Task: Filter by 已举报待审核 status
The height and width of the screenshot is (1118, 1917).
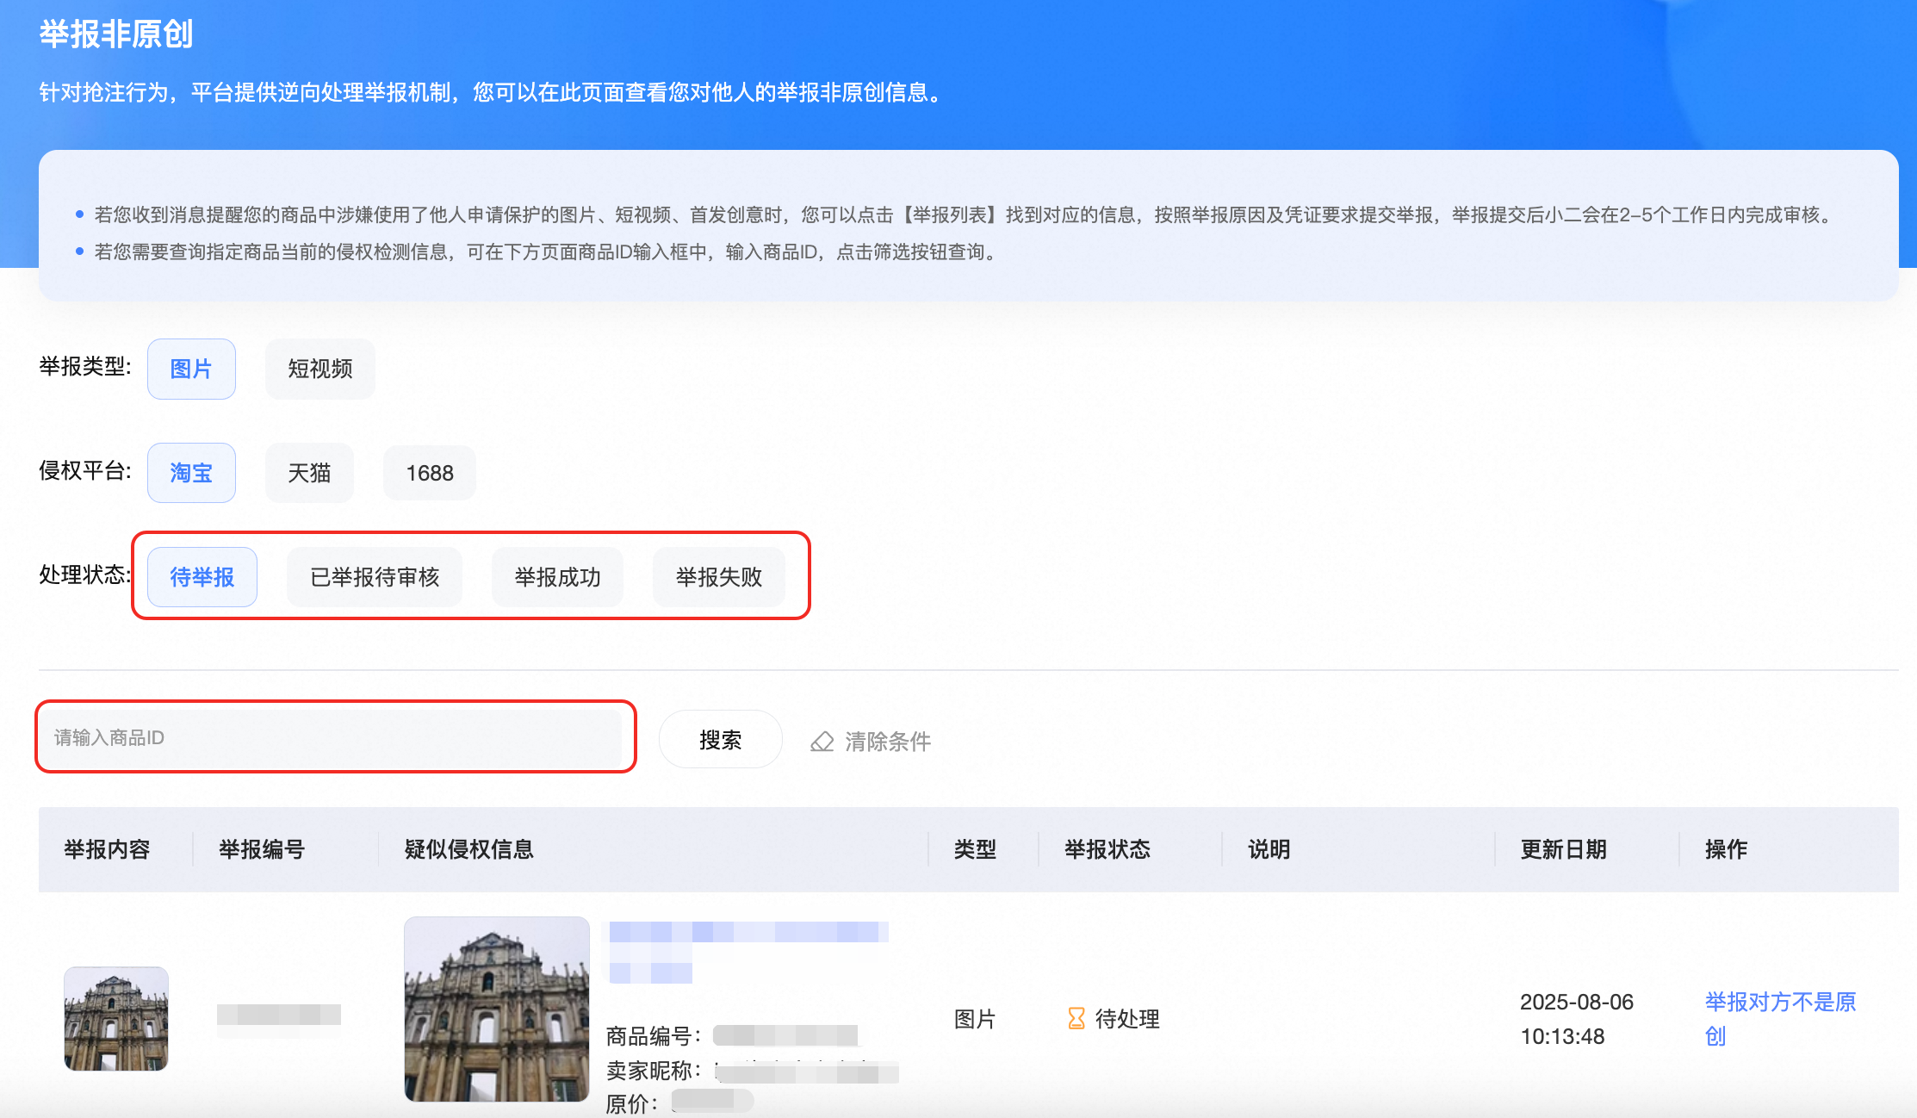Action: click(375, 577)
